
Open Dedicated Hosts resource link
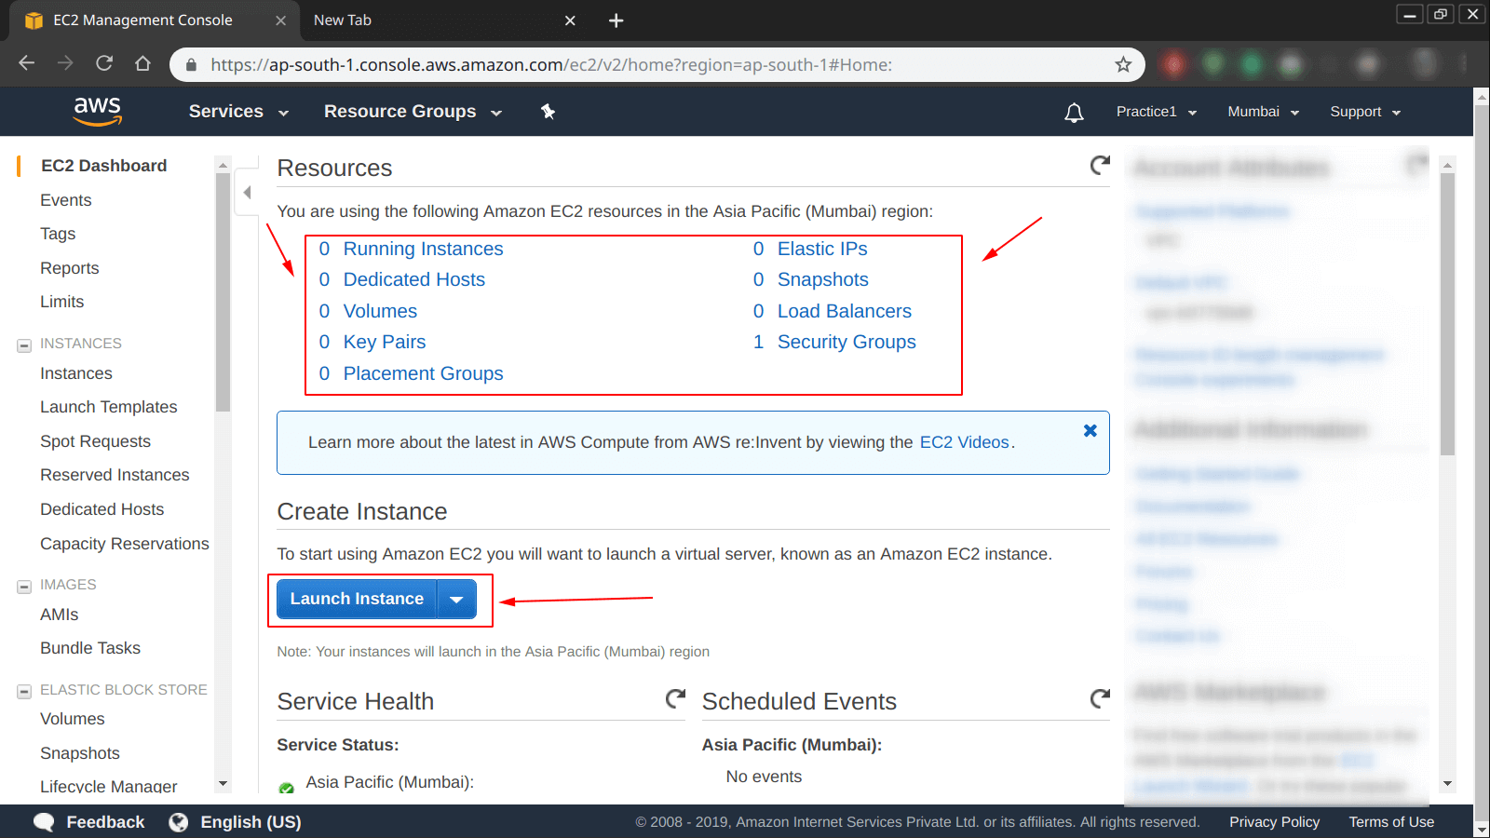tap(414, 279)
